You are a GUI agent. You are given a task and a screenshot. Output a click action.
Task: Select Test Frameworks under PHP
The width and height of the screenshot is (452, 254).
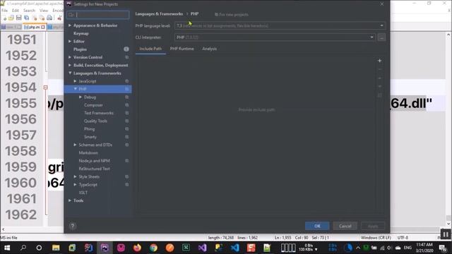click(98, 113)
